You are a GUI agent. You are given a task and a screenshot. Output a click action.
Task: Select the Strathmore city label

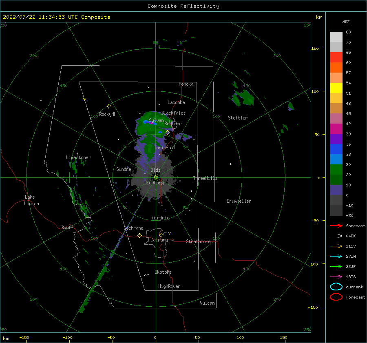coord(198,241)
